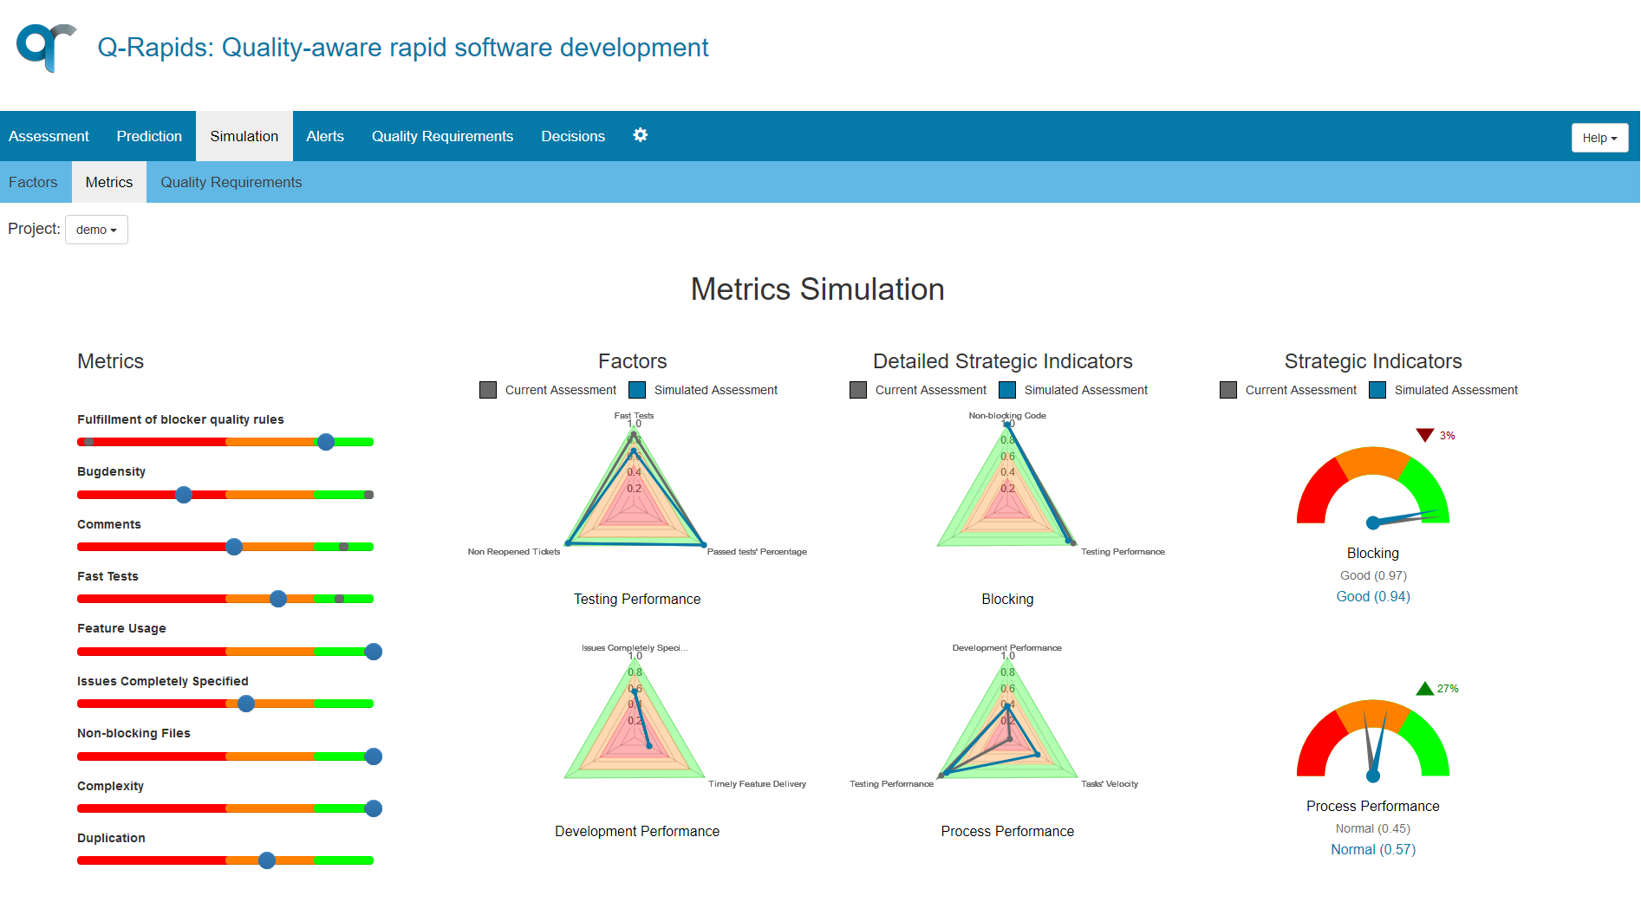This screenshot has height=902, width=1641.
Task: Open the settings gear in the navigation bar
Action: 641,135
